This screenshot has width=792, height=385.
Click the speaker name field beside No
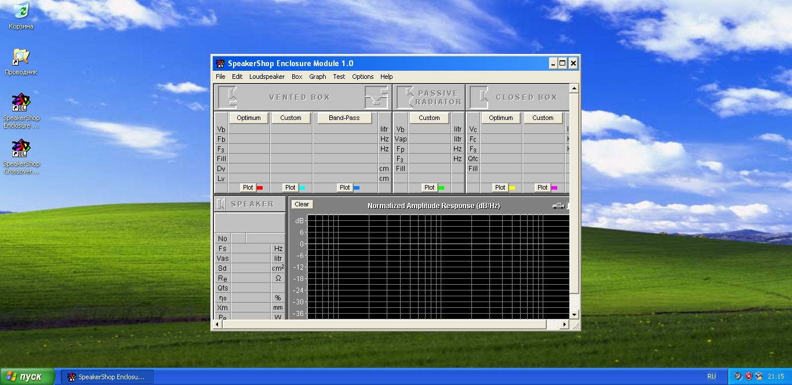coord(266,238)
